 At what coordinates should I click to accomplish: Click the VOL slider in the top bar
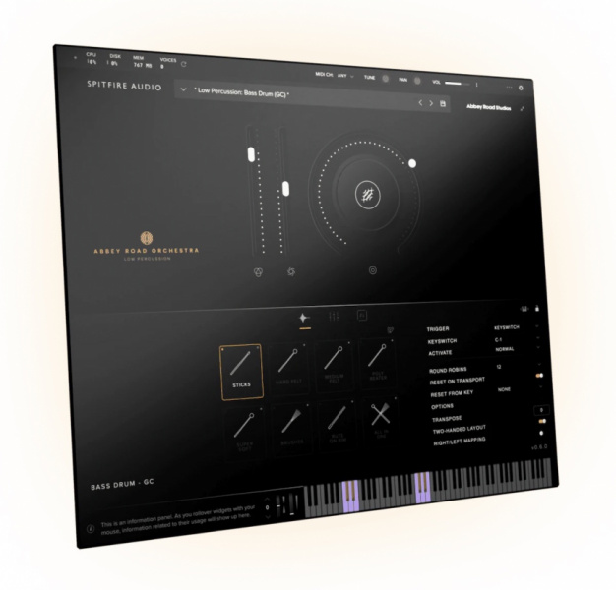point(458,84)
